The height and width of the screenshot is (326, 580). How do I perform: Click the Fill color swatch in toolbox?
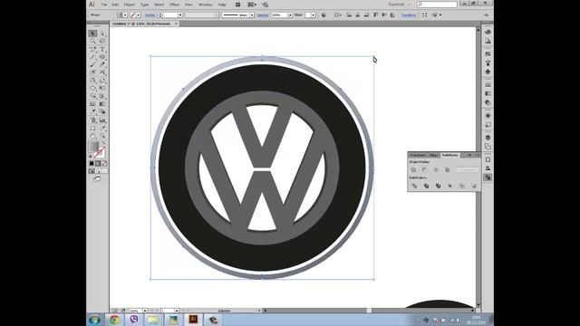[x=92, y=147]
